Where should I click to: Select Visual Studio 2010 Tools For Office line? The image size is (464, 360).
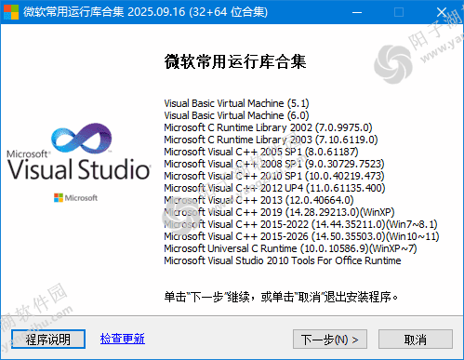(x=283, y=260)
